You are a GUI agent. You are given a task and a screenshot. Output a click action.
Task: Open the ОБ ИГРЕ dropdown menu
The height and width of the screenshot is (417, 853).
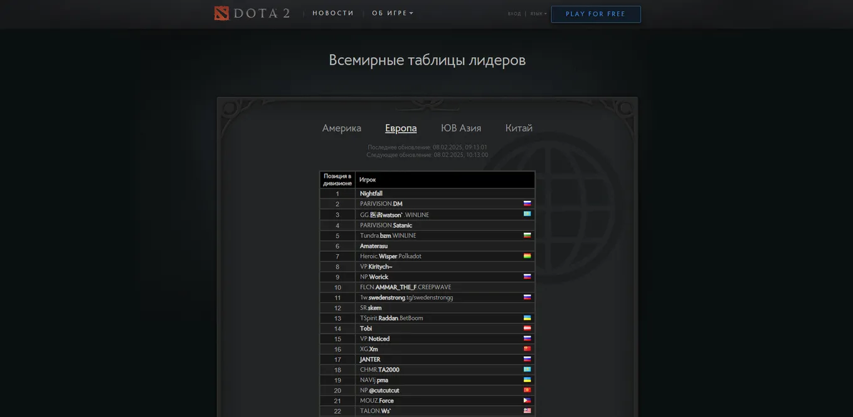pos(393,13)
